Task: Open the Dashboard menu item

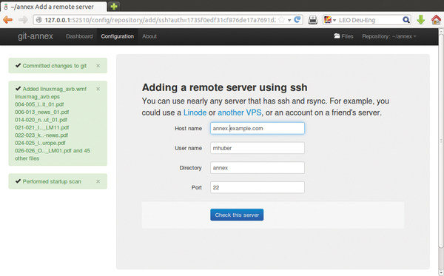Action: pyautogui.click(x=79, y=36)
